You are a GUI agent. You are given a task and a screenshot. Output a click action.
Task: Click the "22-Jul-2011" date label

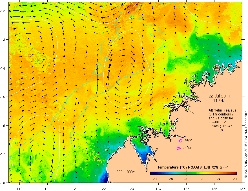tap(219, 96)
